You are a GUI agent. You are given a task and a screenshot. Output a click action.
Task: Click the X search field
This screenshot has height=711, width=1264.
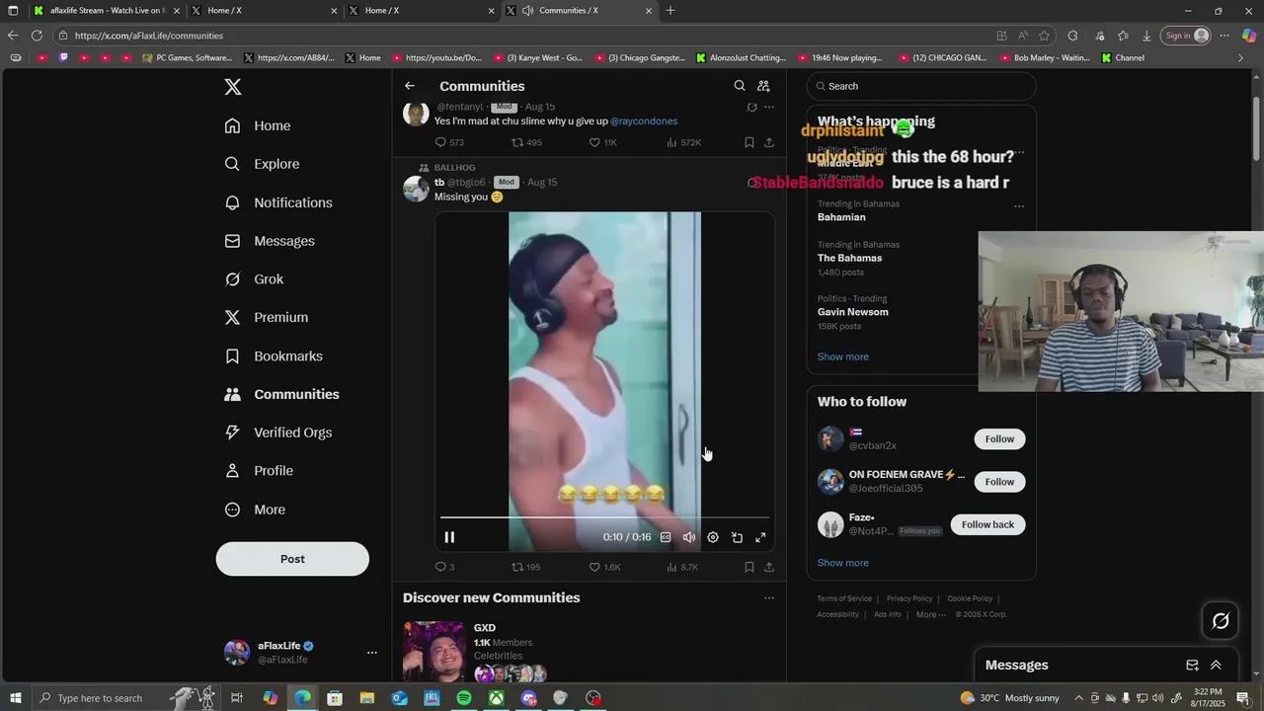(921, 86)
